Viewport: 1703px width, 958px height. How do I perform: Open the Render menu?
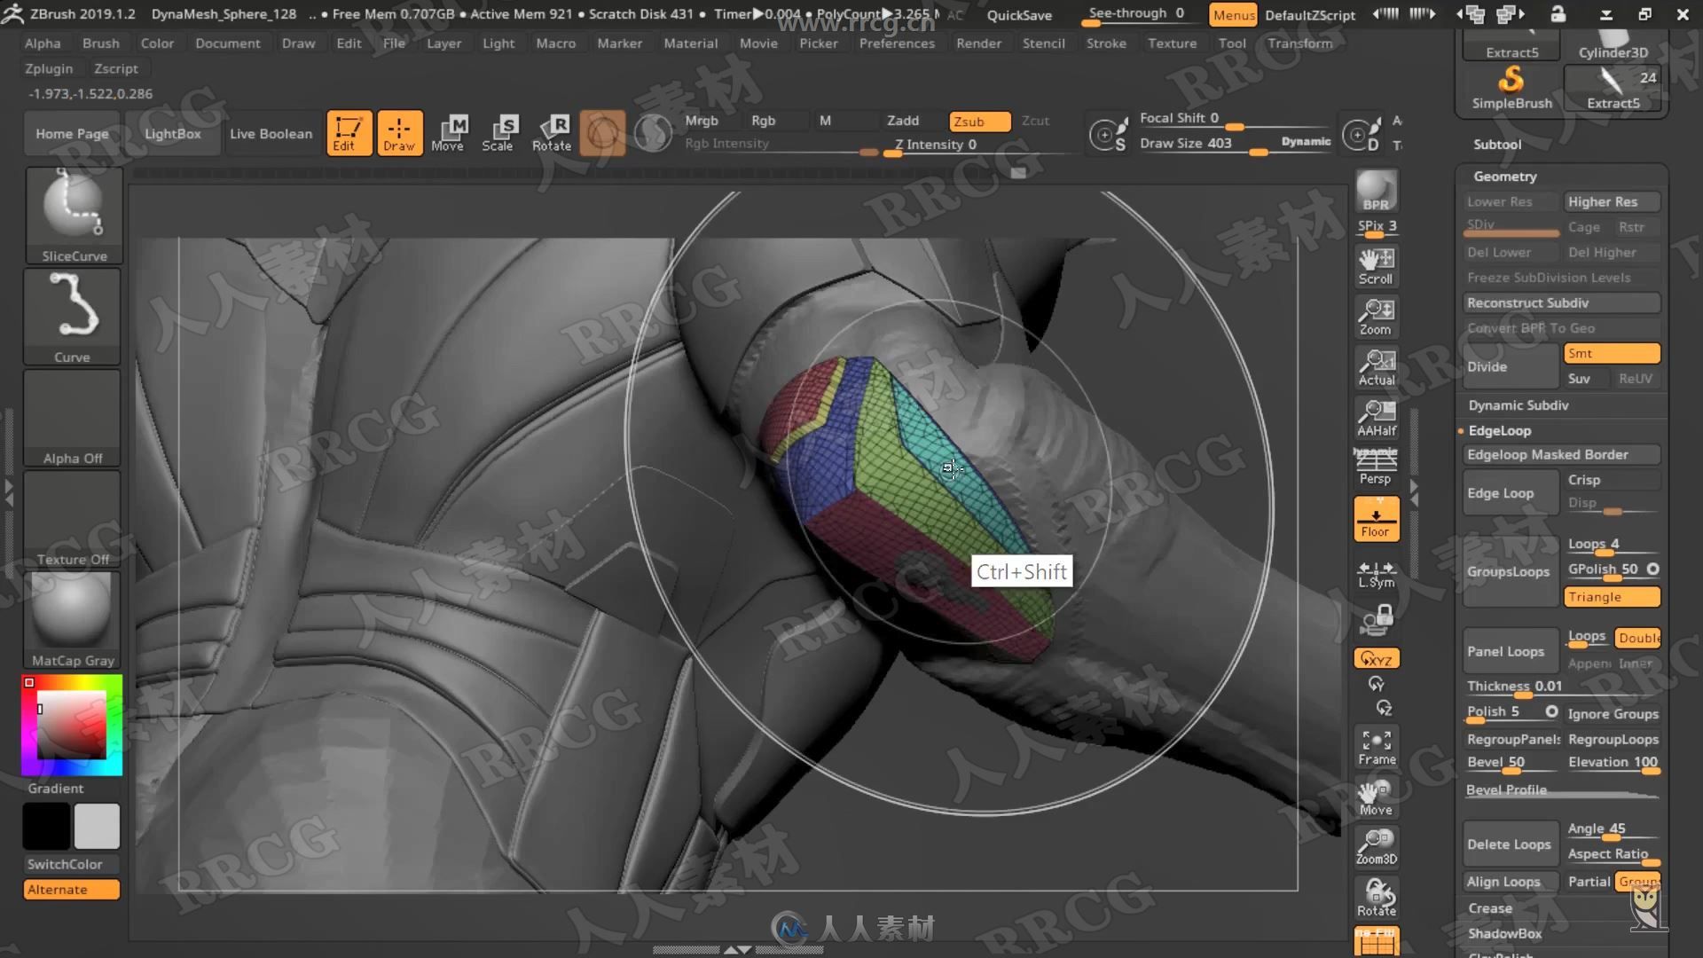tap(977, 43)
